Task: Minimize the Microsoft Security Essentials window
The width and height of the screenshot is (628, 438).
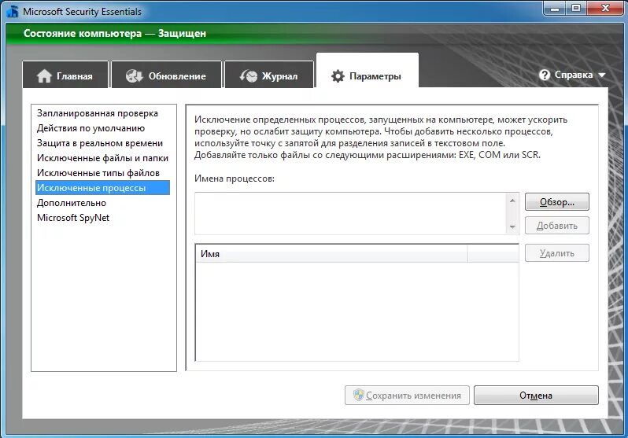Action: pos(555,8)
